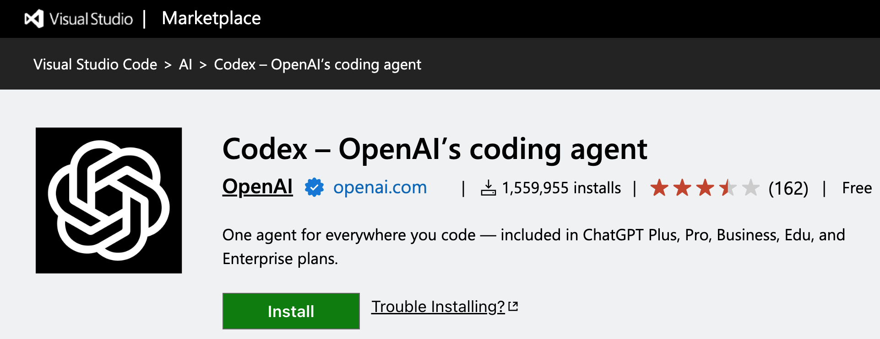Click the Visual Studio wordmark text
The height and width of the screenshot is (339, 880).
coord(91,19)
